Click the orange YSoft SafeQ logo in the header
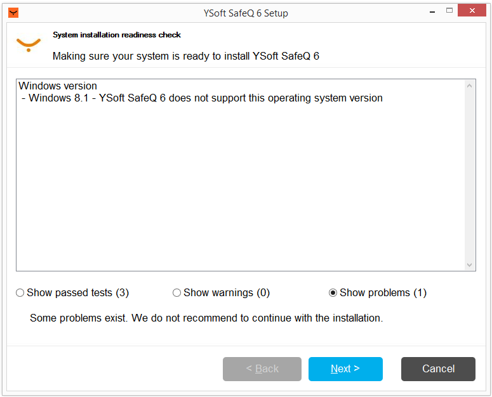Screen dimensions: 492x397 pyautogui.click(x=28, y=44)
